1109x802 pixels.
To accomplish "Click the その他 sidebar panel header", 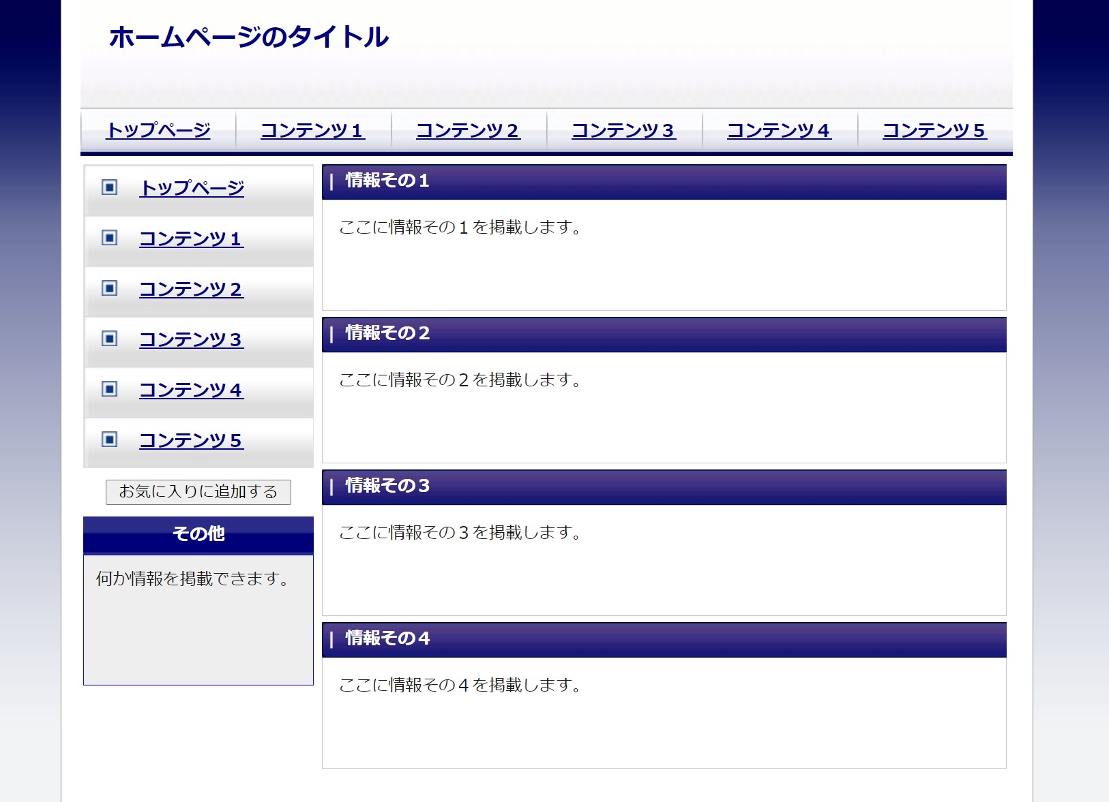I will (x=198, y=534).
